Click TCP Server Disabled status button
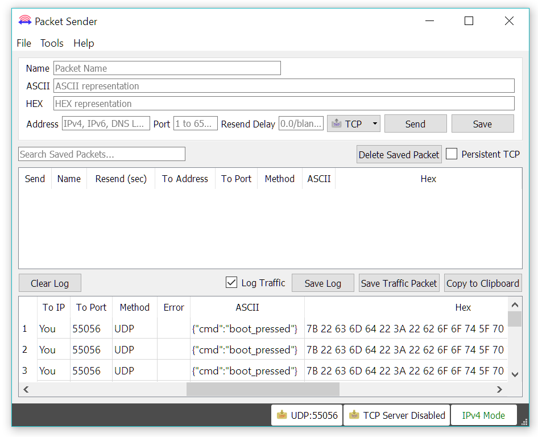Screen dimensions: 538x437 coord(396,415)
